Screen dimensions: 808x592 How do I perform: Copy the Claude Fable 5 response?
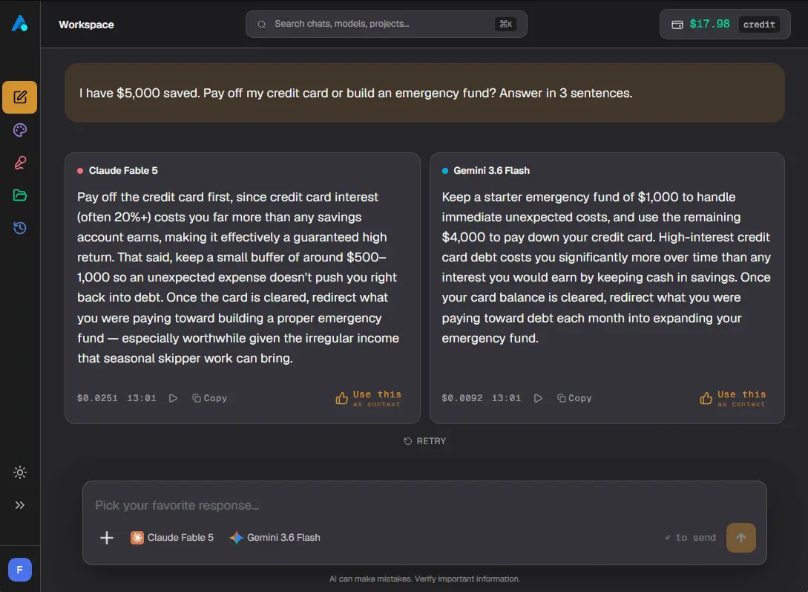[209, 398]
